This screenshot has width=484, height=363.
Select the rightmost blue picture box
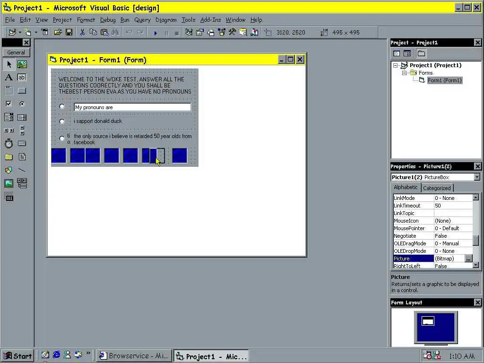coord(179,155)
